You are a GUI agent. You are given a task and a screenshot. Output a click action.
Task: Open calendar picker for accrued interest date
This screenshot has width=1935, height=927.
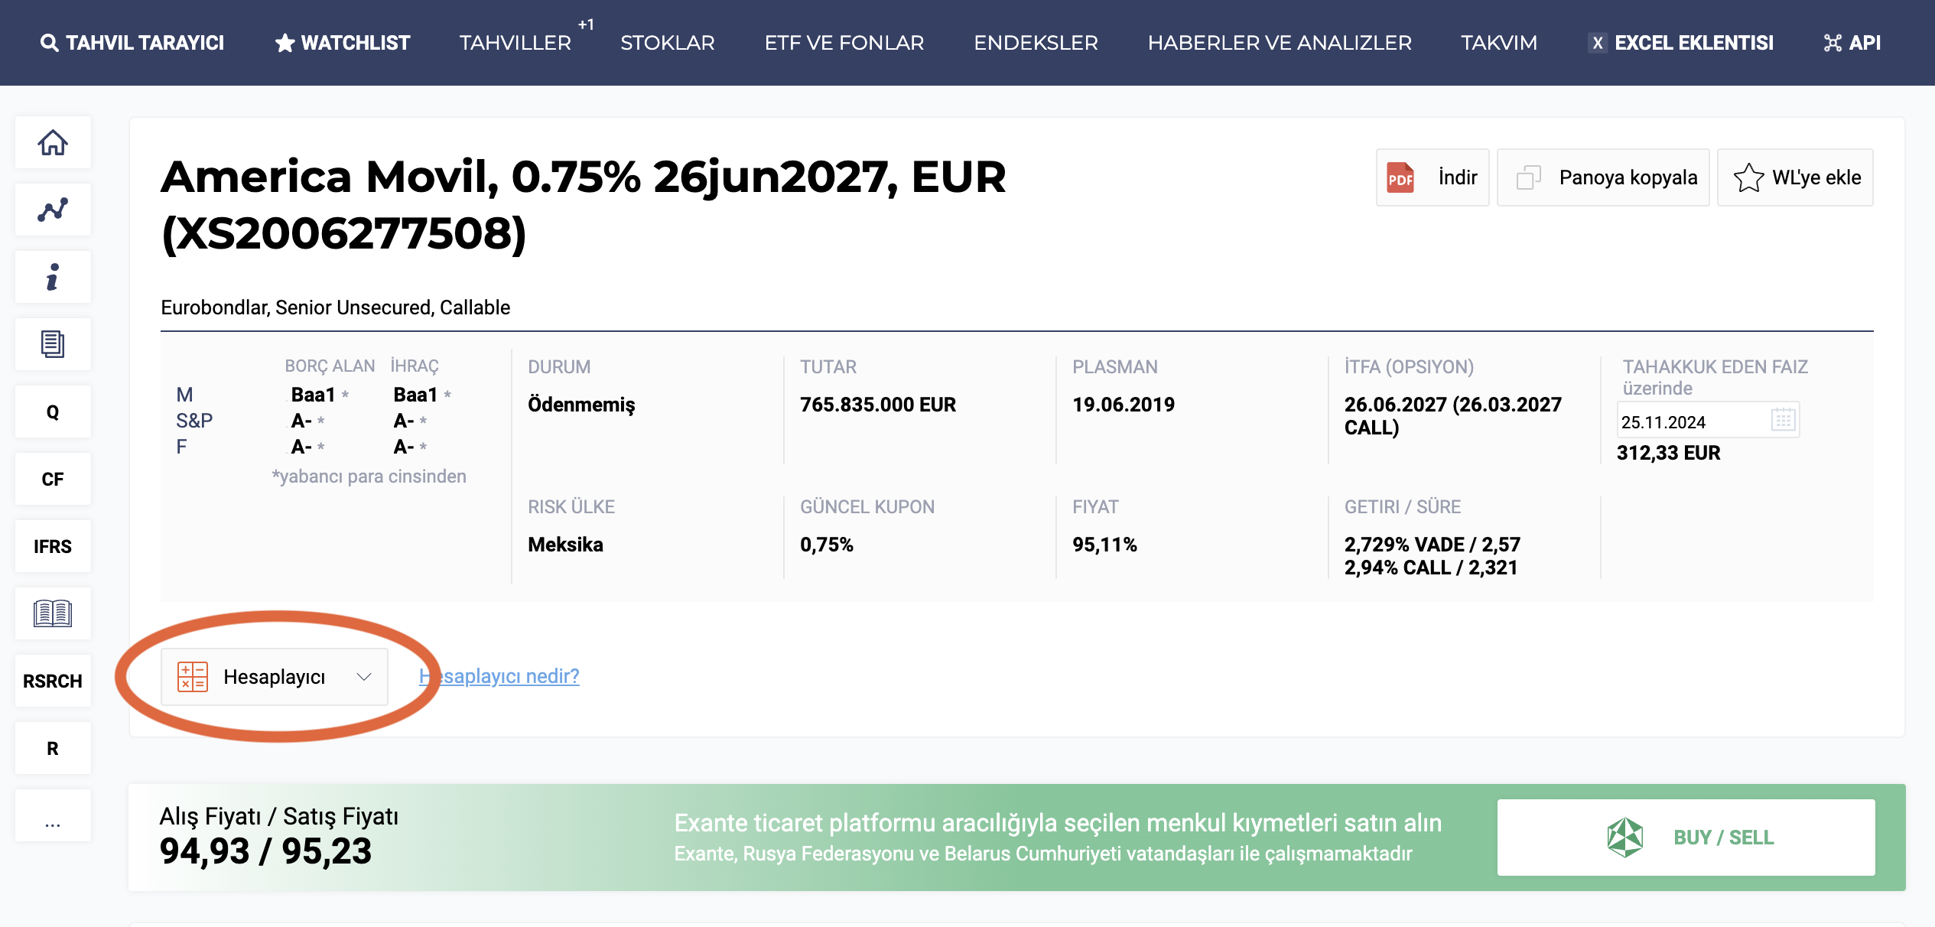click(1783, 420)
